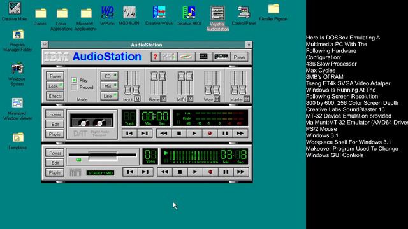
Task: Click the left Game volume fader knob
Action: point(154,76)
